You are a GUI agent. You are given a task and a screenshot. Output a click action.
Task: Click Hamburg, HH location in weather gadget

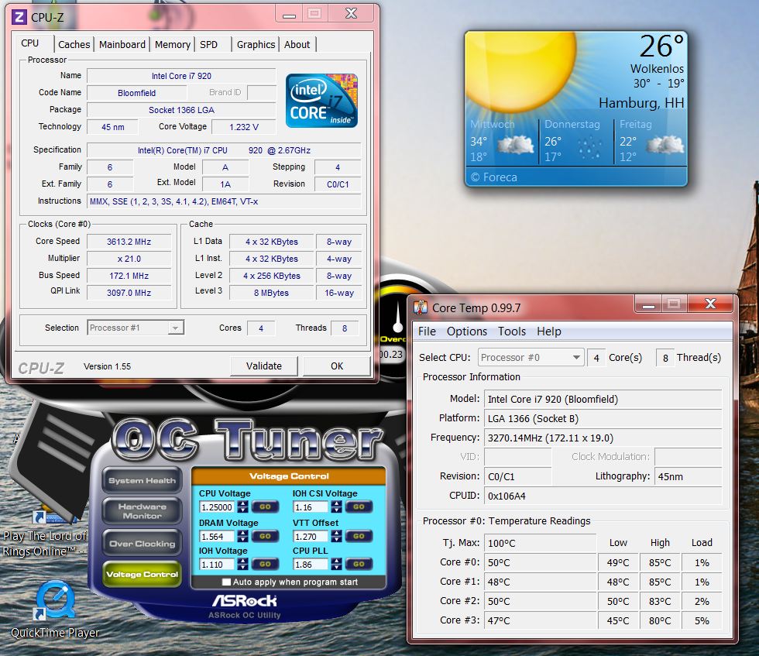point(641,103)
